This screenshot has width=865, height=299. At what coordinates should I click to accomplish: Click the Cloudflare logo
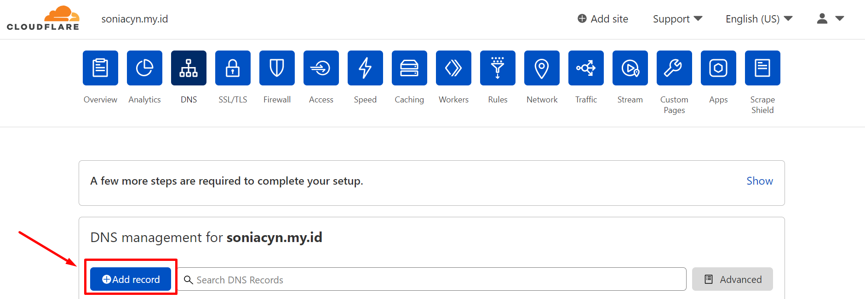point(43,18)
